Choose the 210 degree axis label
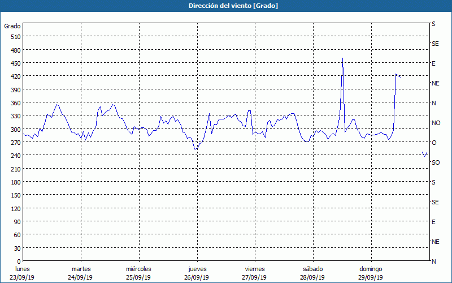 click(16, 169)
